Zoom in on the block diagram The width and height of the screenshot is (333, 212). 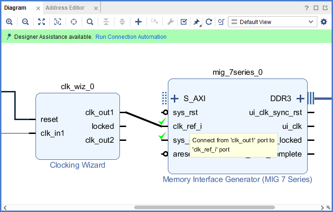tap(9, 22)
